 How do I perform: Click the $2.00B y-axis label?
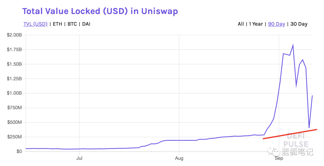coord(14,35)
